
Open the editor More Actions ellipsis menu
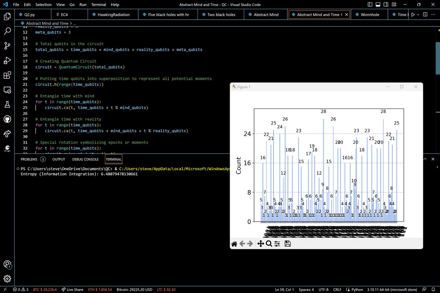[x=433, y=15]
